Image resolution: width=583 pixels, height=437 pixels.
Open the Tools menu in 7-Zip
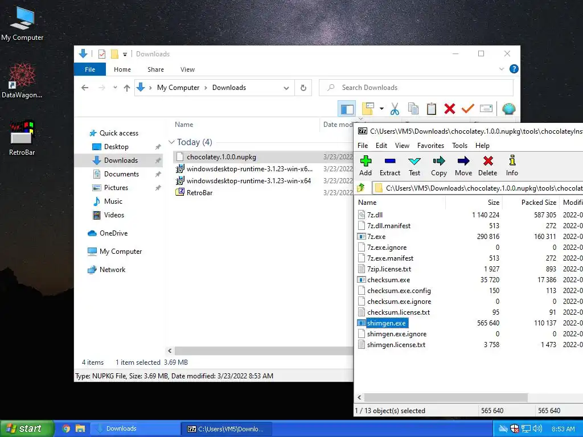point(459,146)
